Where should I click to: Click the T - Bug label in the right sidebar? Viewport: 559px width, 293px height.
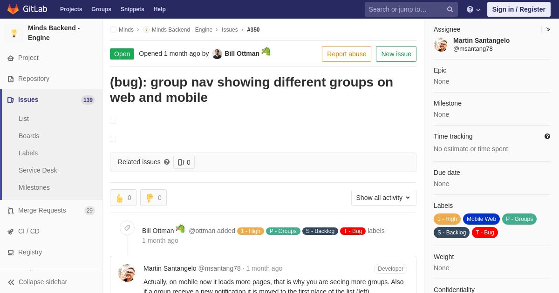pos(485,233)
